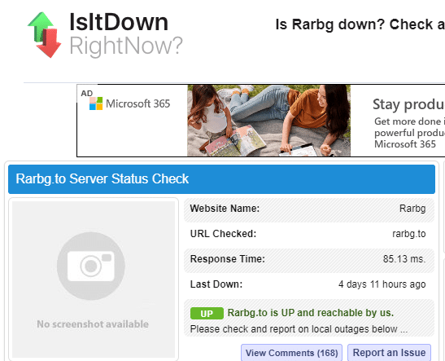Image resolution: width=445 pixels, height=361 pixels.
Task: Click the green and red arrows logo icon
Action: 44,35
